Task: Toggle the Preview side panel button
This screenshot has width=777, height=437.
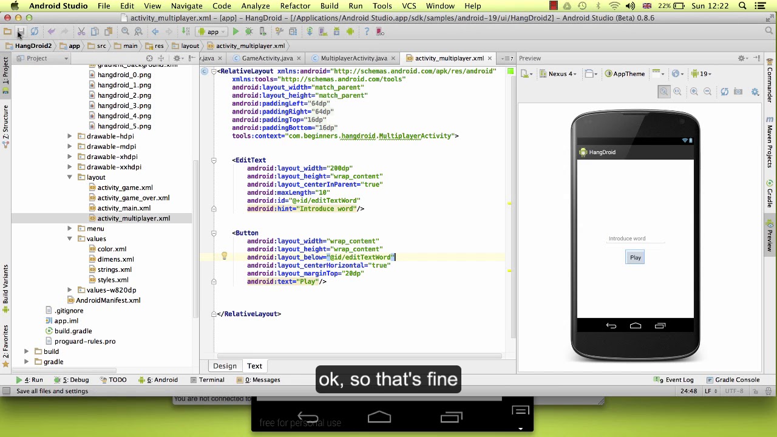Action: (770, 237)
